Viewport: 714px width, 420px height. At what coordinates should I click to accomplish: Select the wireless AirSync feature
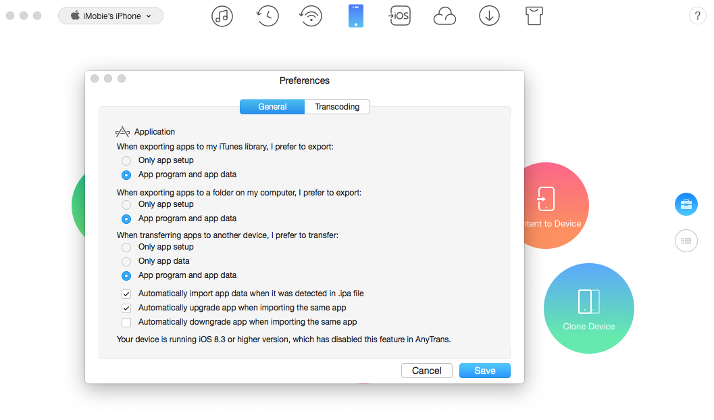click(x=310, y=16)
